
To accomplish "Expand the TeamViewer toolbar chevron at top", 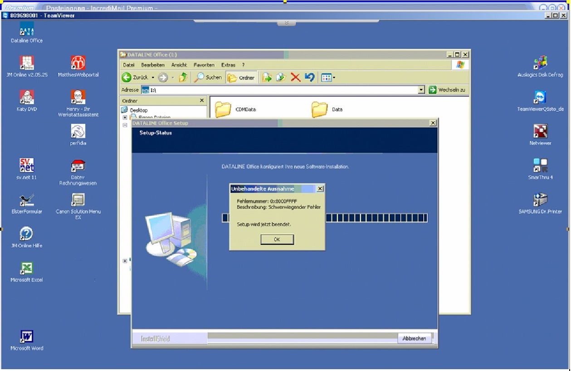I will [x=286, y=23].
